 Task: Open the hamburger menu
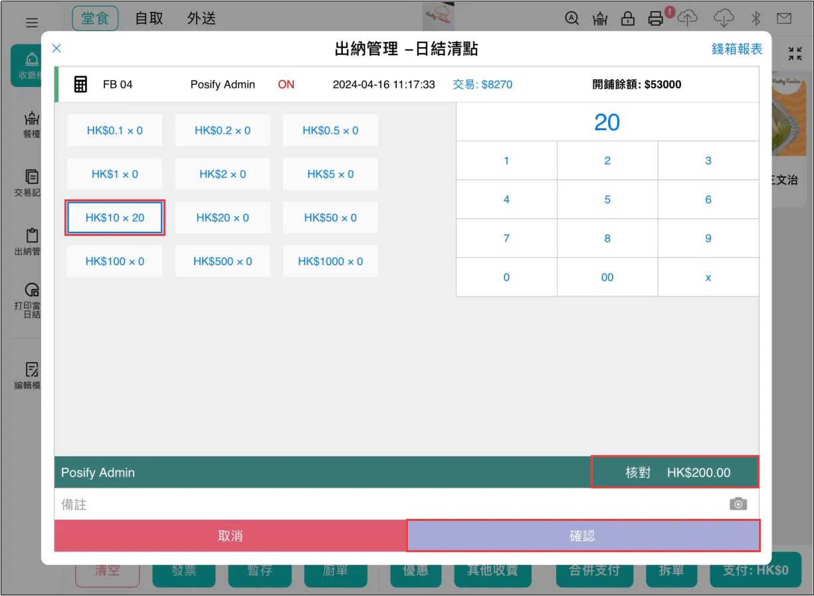pos(32,23)
